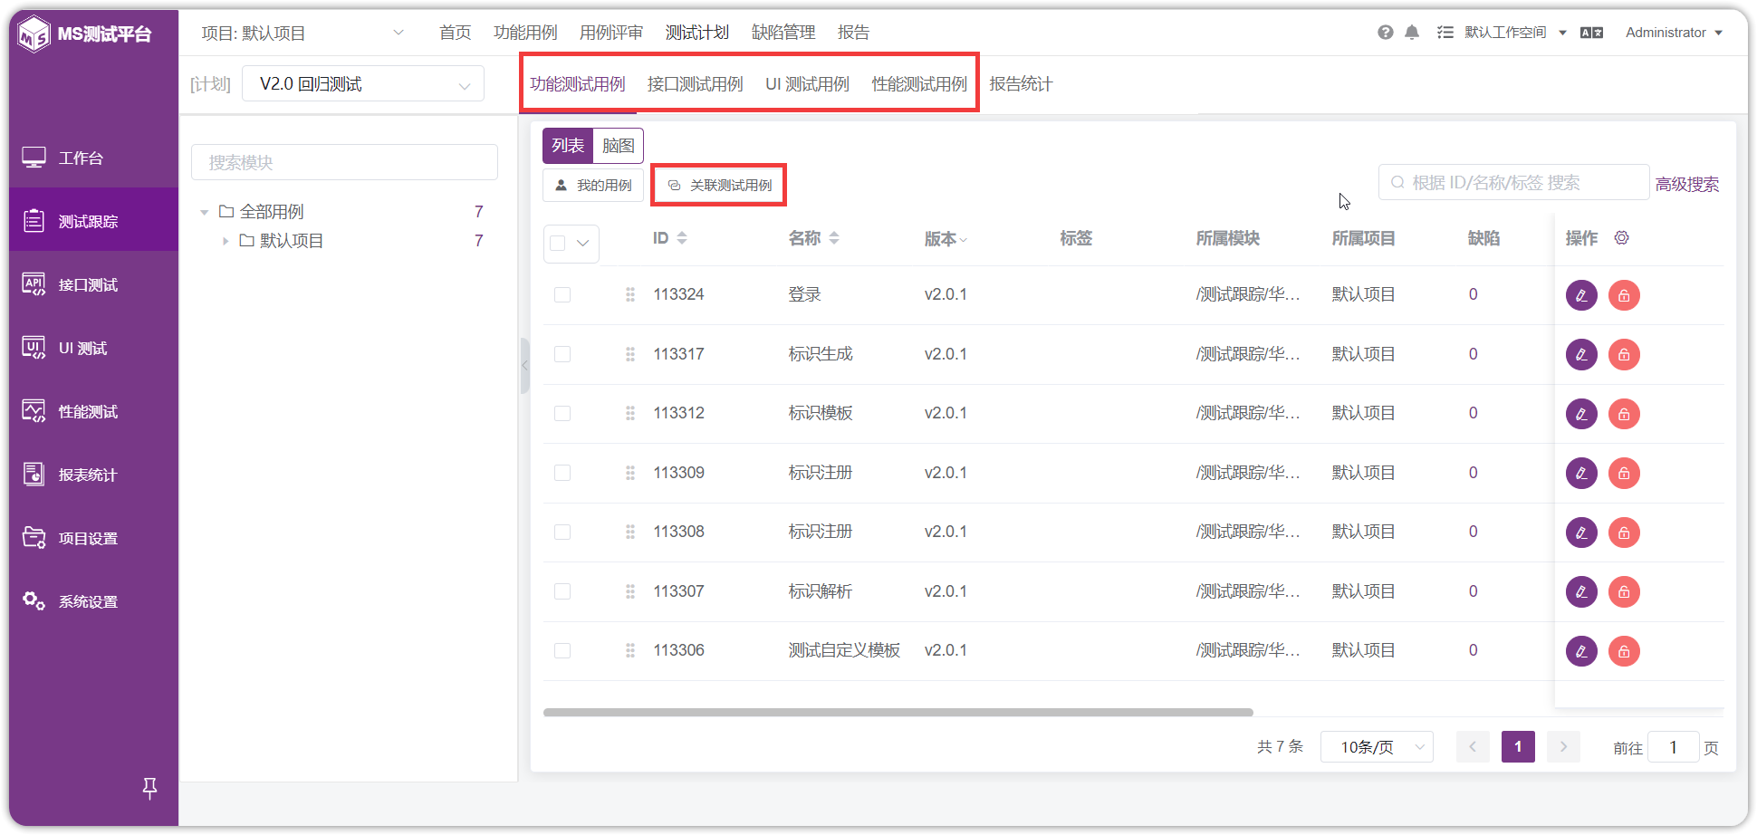Open the Administrator user menu
Image resolution: width=1757 pixels, height=835 pixels.
coord(1674,33)
